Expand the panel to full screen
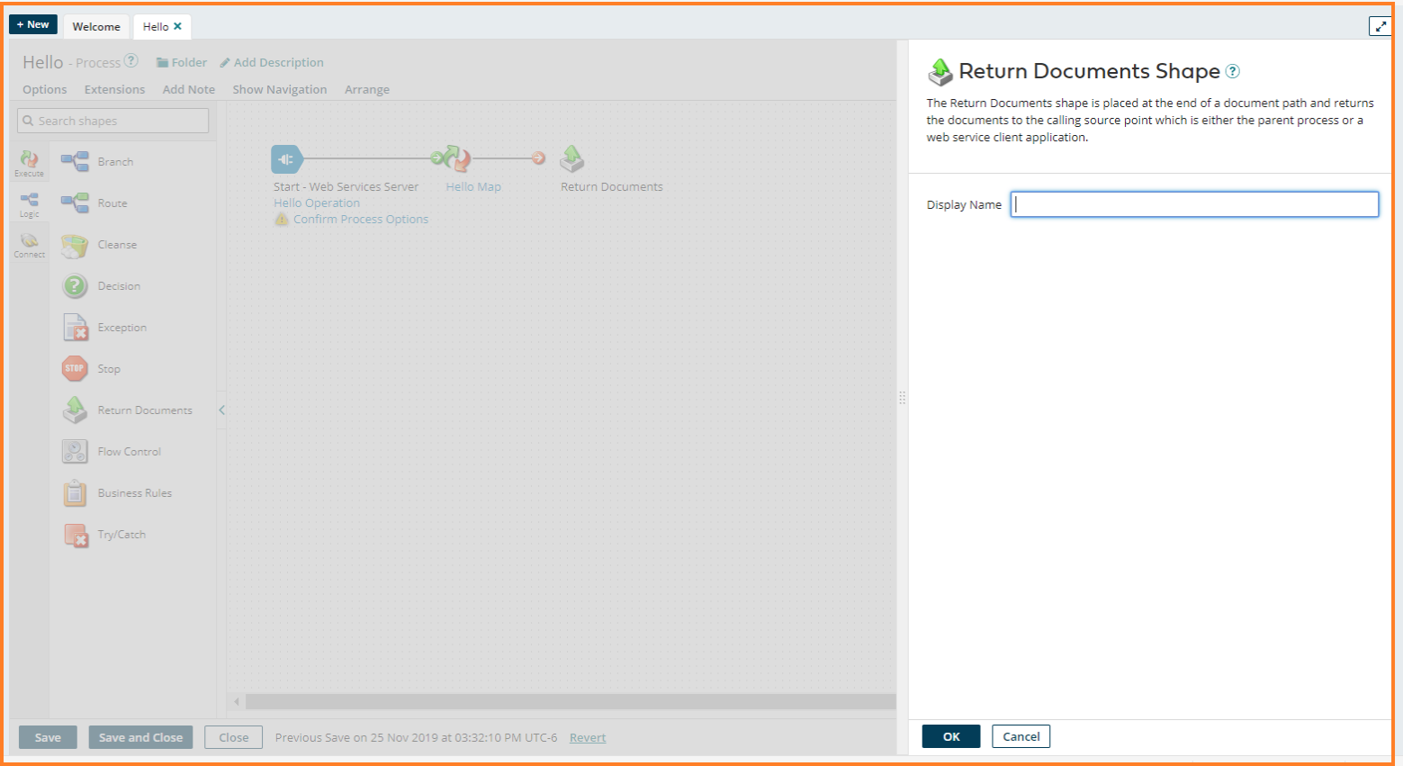This screenshot has width=1403, height=766. pos(1380,26)
